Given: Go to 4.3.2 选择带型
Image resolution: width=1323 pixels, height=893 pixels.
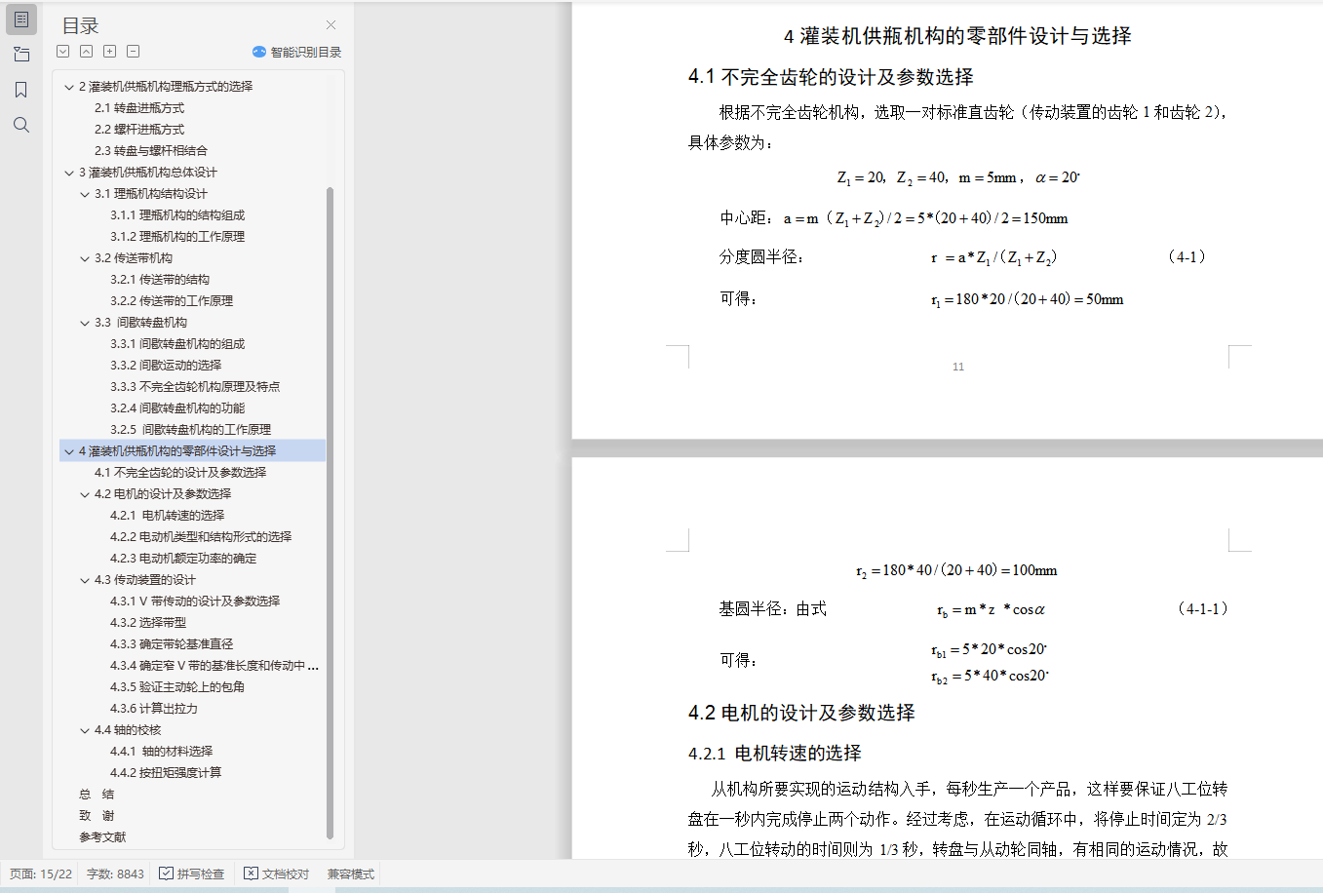Looking at the screenshot, I should [148, 623].
